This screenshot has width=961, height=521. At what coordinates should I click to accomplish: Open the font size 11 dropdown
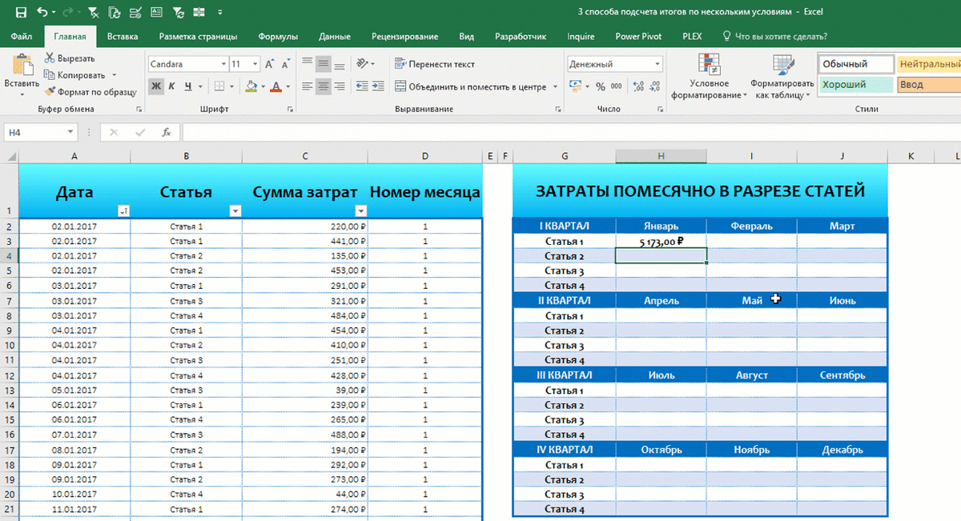(255, 64)
